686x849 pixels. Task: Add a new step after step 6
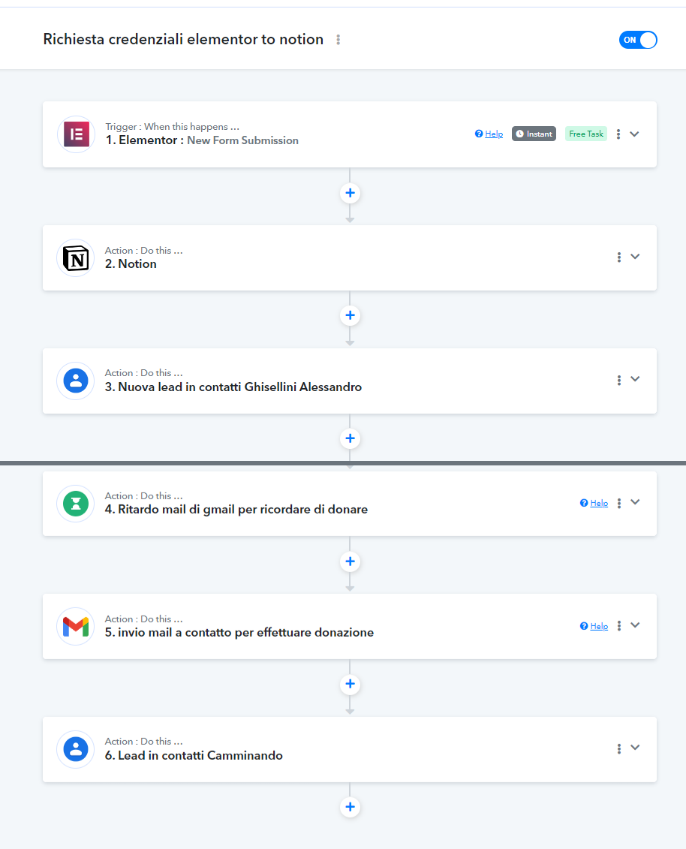click(351, 807)
